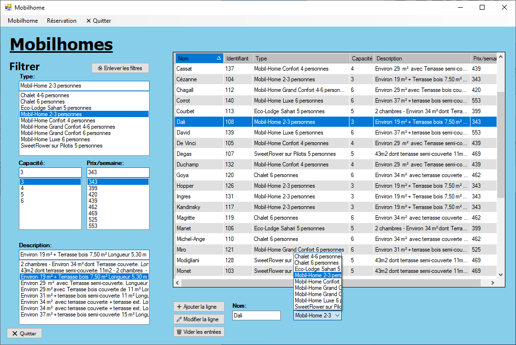Click the filter icon on Enlever les filtres
The width and height of the screenshot is (516, 345).
click(x=100, y=68)
